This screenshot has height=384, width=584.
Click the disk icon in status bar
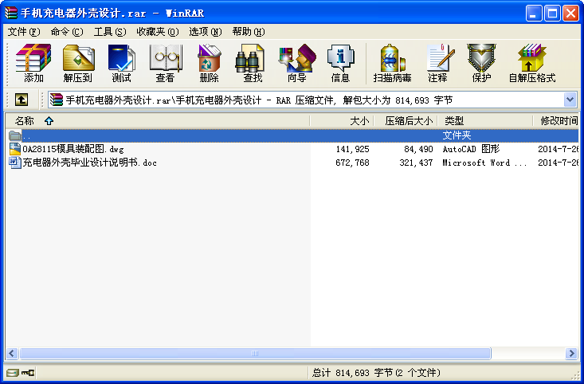tap(12, 373)
